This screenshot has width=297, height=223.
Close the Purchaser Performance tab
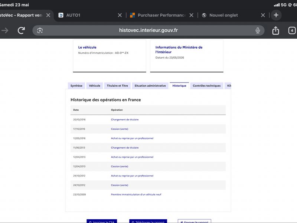point(191,15)
